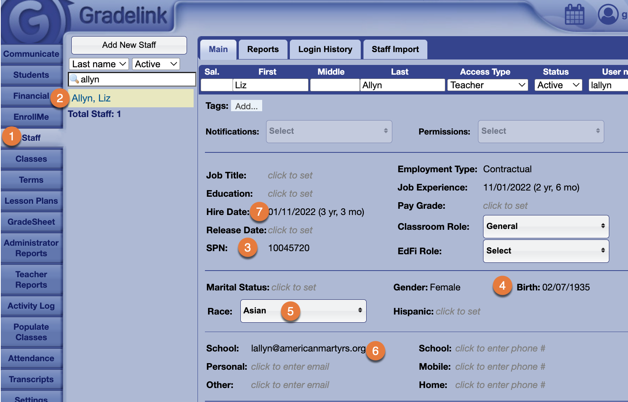Click to enter Home phone number
Screen dimensions: 628x402
coord(500,385)
